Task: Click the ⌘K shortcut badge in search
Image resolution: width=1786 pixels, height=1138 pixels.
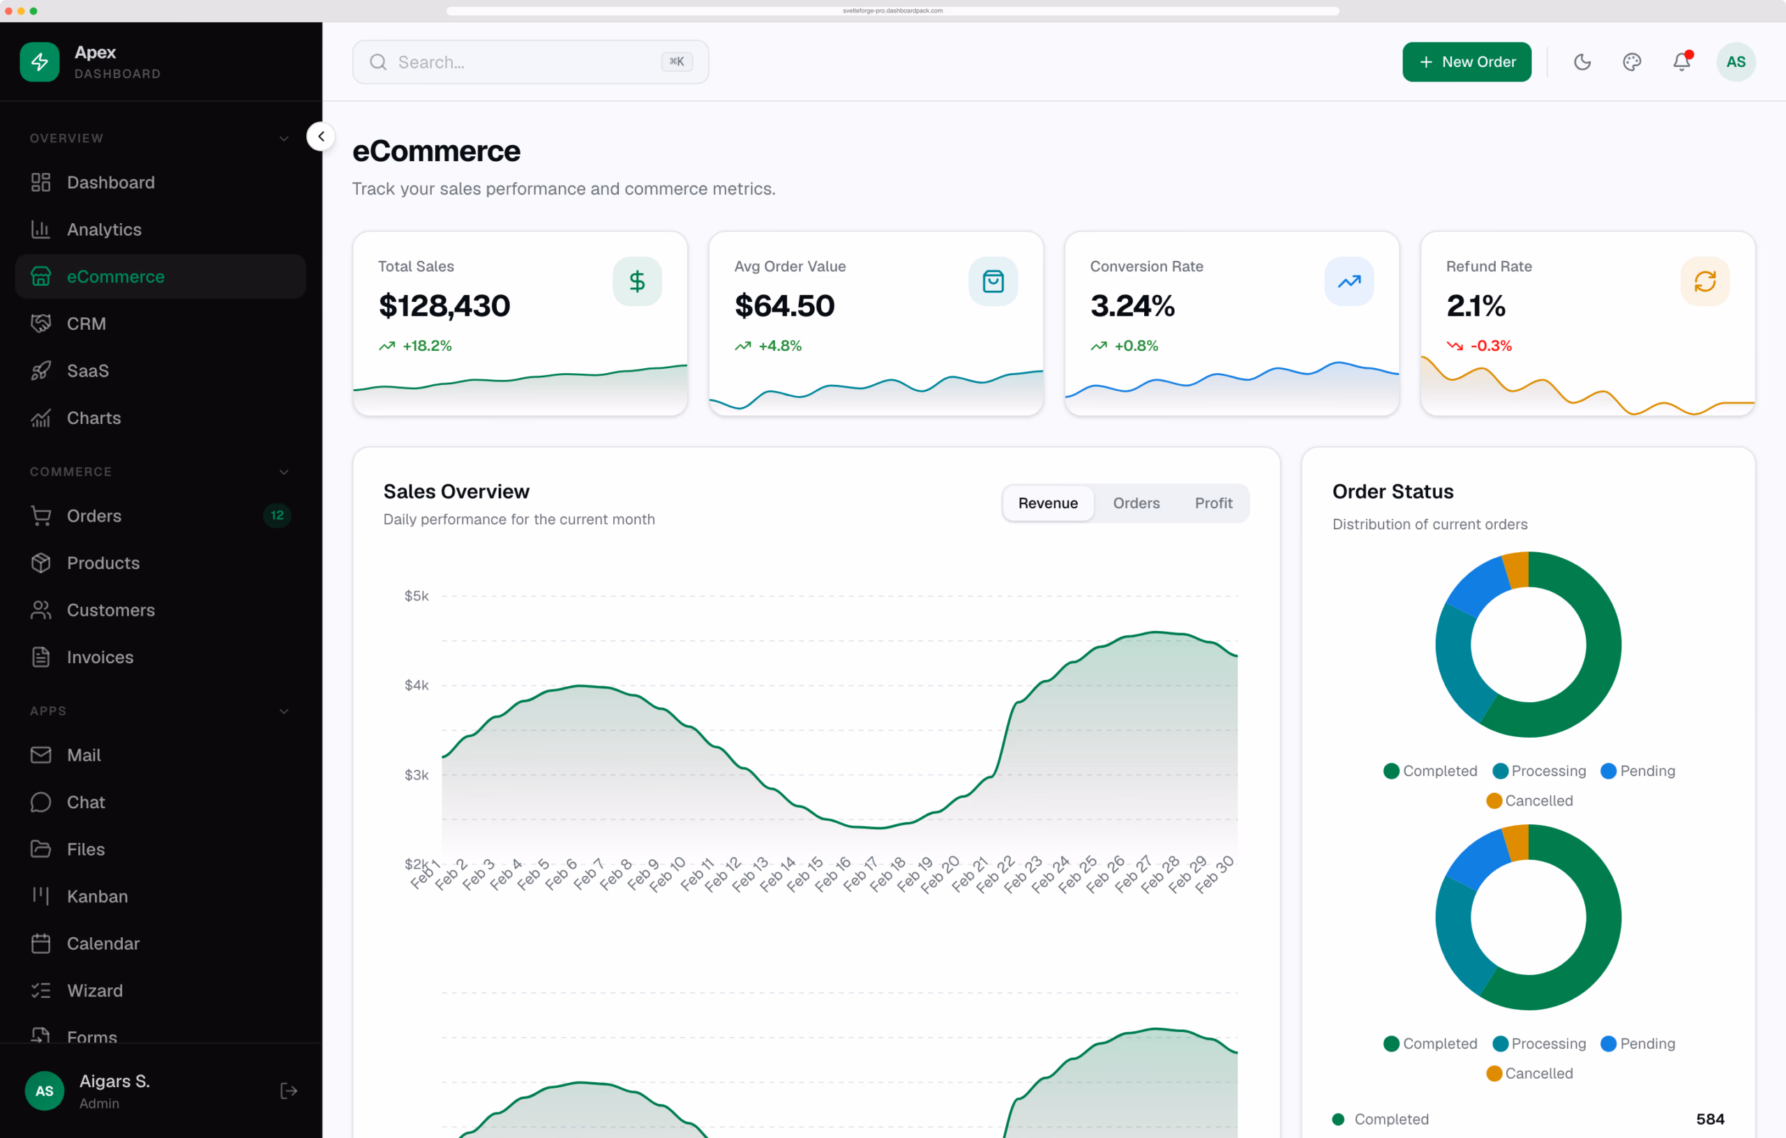Action: (x=677, y=61)
